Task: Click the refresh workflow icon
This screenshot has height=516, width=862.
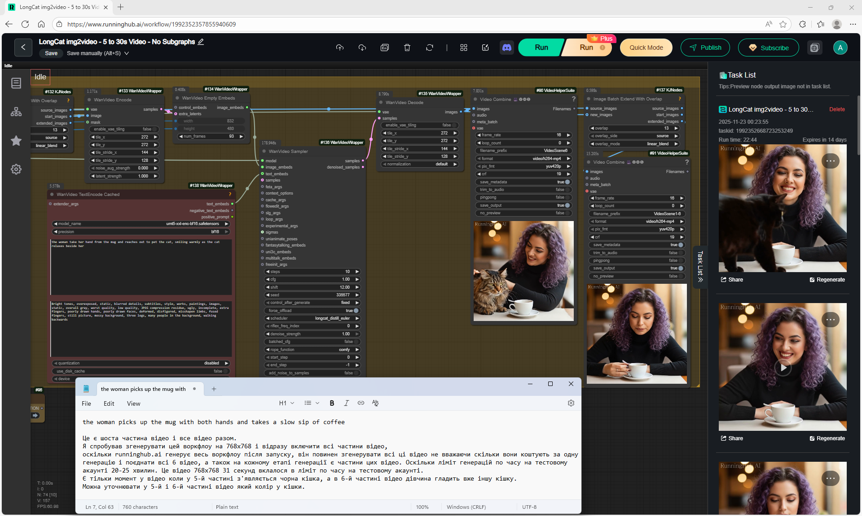Action: tap(429, 48)
